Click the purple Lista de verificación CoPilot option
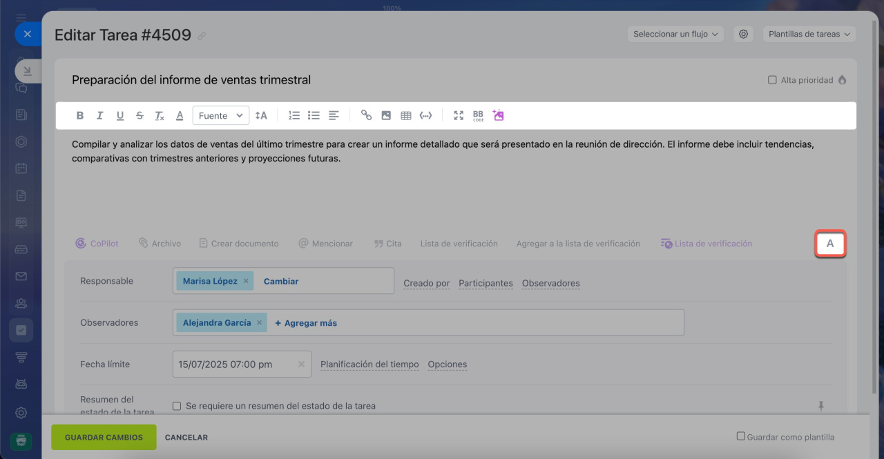Screen dimensions: 884x459 (x=707, y=244)
